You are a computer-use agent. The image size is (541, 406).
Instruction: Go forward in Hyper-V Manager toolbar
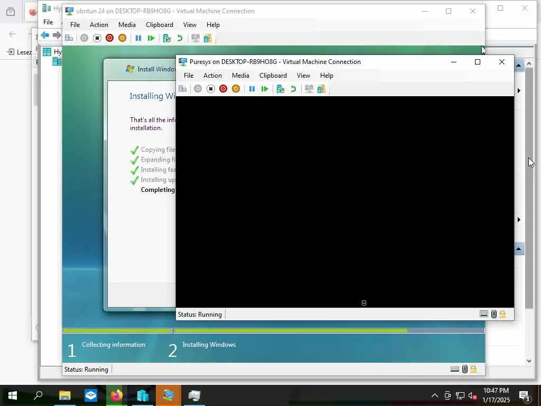pos(57,35)
